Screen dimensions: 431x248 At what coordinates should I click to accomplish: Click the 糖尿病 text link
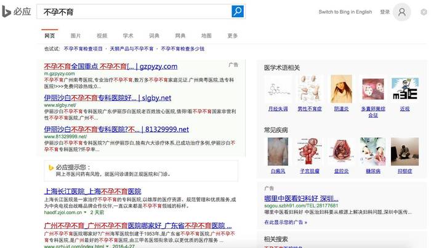click(373, 171)
